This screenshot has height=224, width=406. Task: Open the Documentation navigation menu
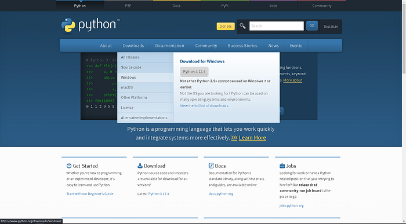(169, 46)
